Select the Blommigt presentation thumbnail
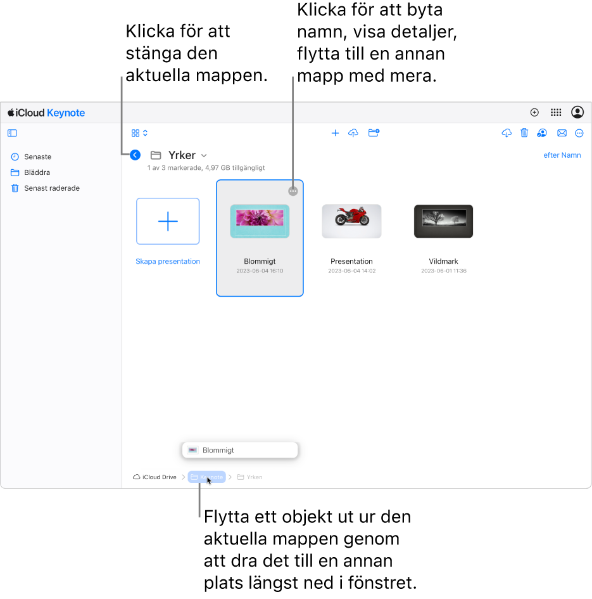The width and height of the screenshot is (592, 599). (x=260, y=221)
